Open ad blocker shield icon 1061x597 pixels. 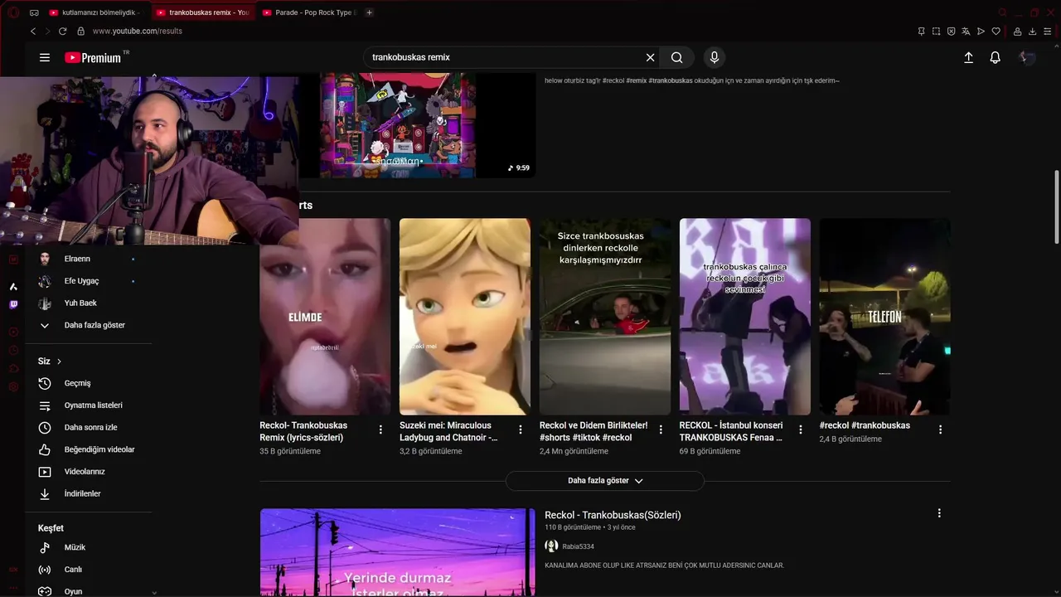coord(951,31)
